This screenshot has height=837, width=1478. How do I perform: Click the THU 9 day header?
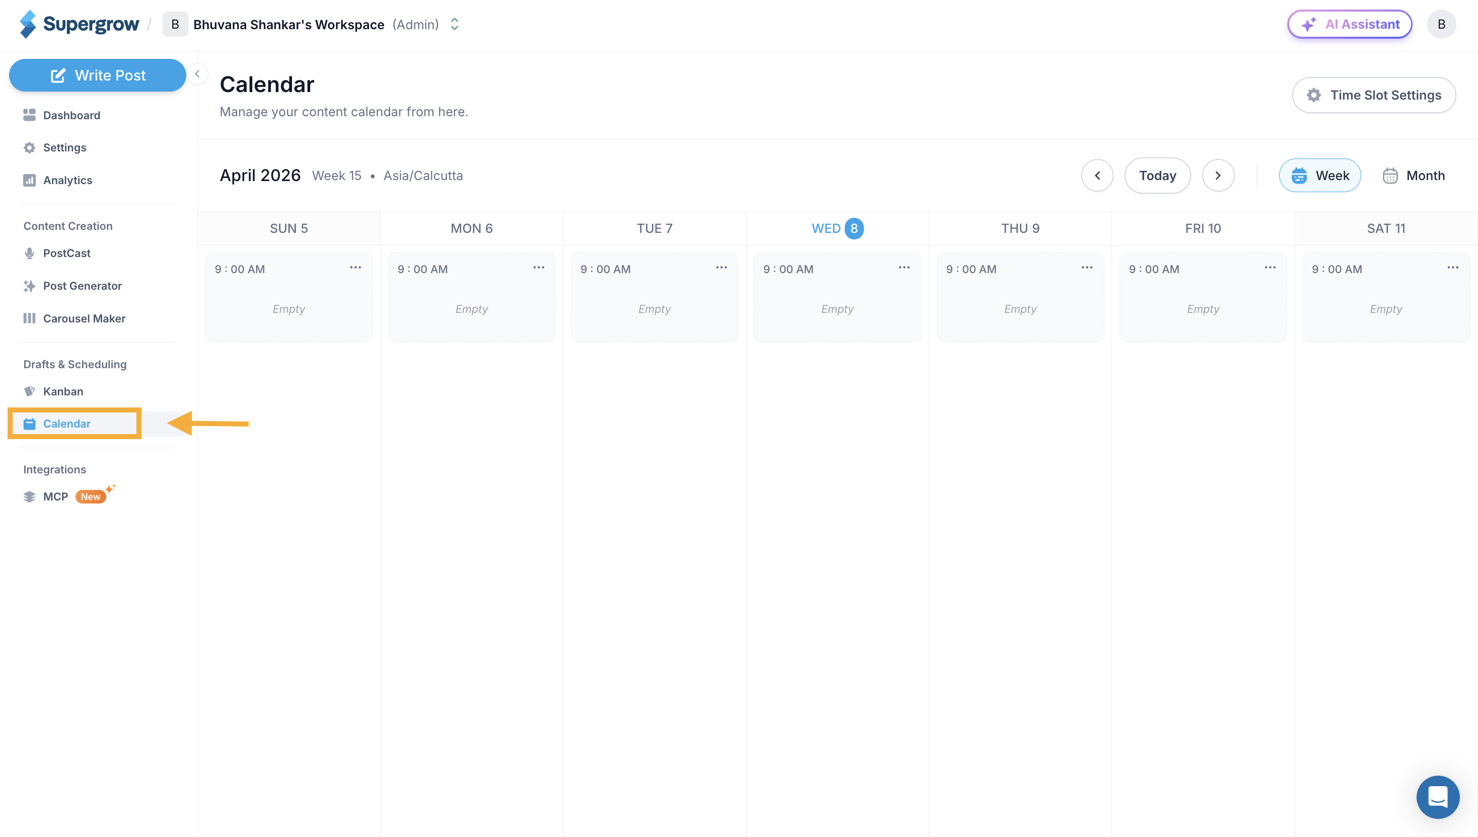point(1020,228)
